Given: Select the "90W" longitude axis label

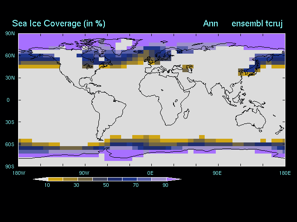Looking at the screenshot, I should coord(84,173).
